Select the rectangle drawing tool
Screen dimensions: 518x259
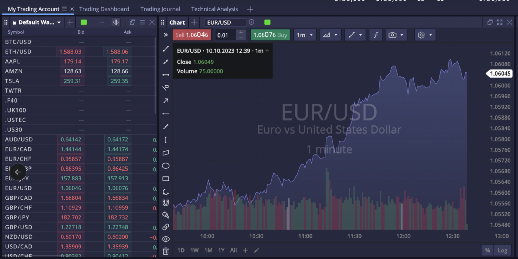[x=166, y=179]
